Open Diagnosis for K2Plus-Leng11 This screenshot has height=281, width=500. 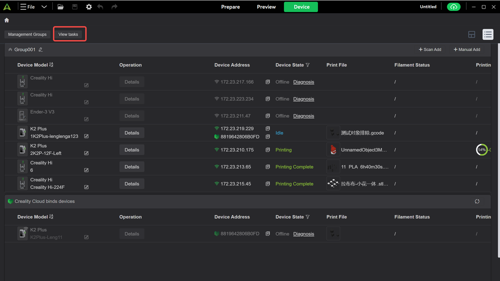pos(304,234)
